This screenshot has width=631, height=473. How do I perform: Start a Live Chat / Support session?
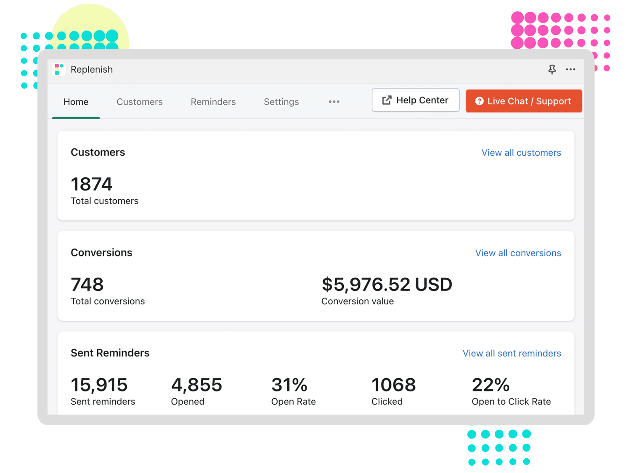(524, 101)
